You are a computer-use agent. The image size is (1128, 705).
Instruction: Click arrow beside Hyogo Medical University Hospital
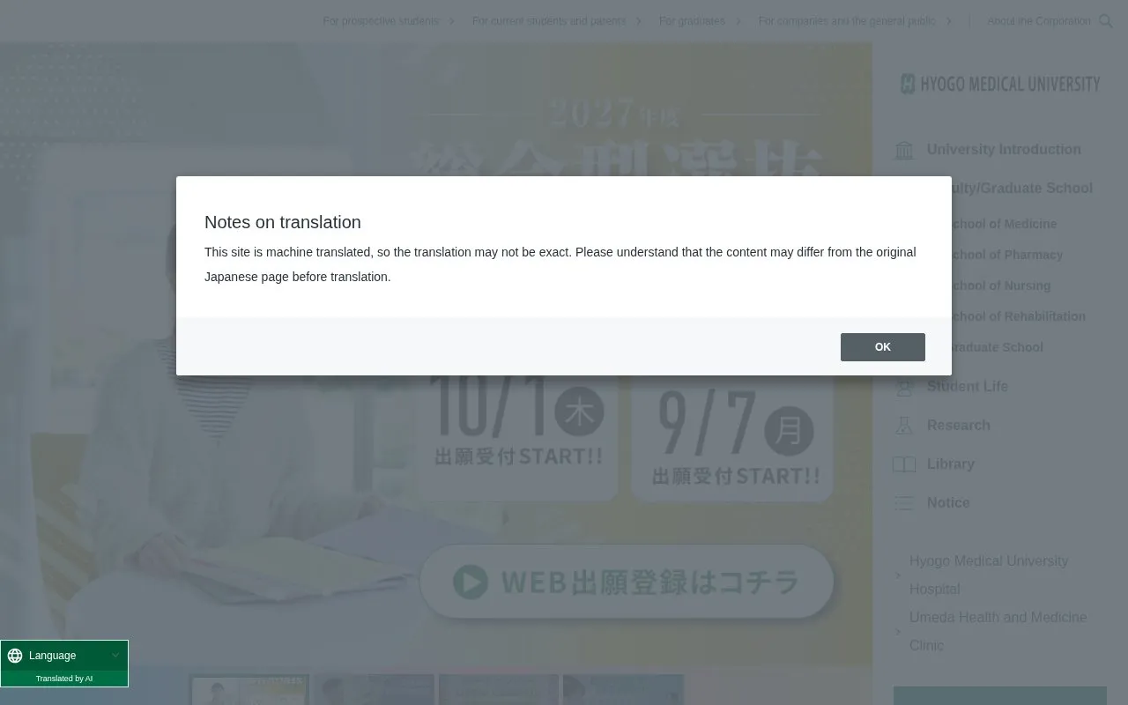[898, 575]
